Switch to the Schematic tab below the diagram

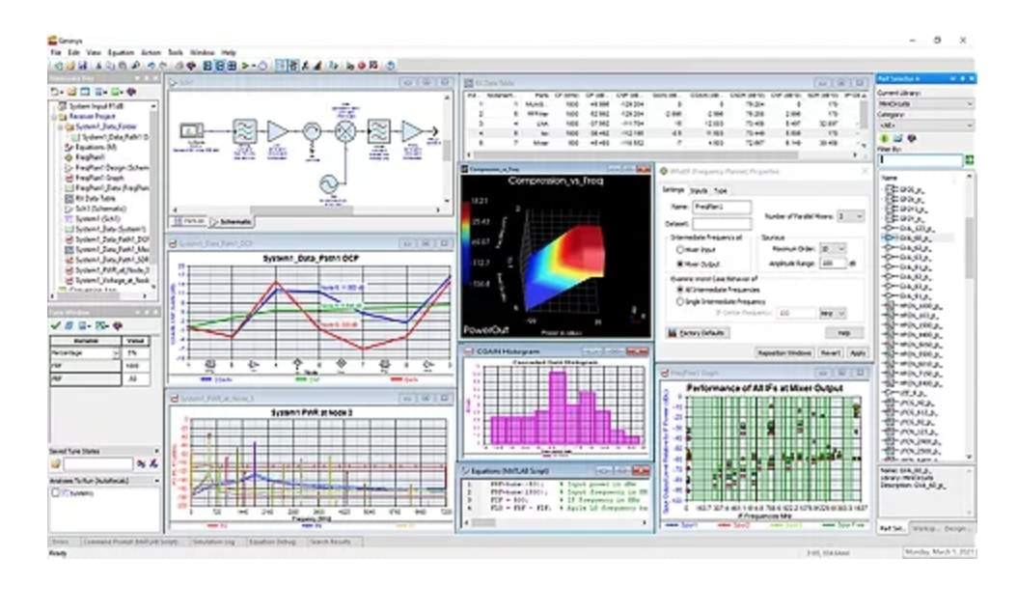pos(232,222)
